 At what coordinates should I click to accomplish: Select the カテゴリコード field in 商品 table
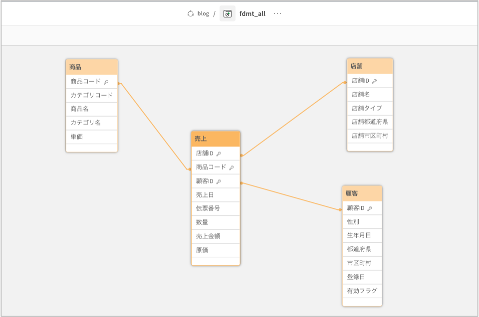tap(92, 95)
